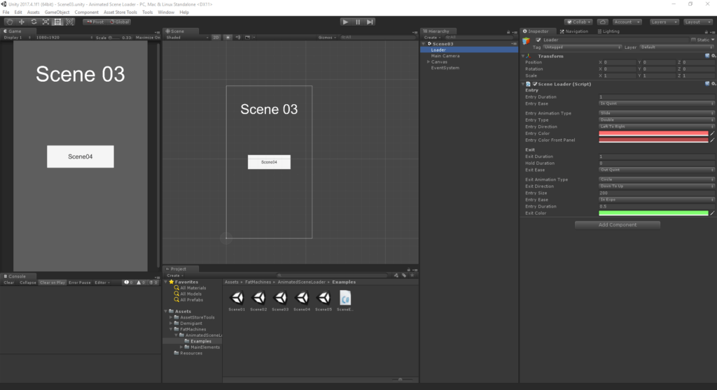Open the Layout dropdown

(698, 22)
